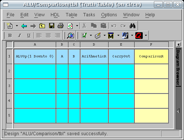Screen dimensions: 184x140
Task: Toggle Underline formatting
Action: (29, 36)
